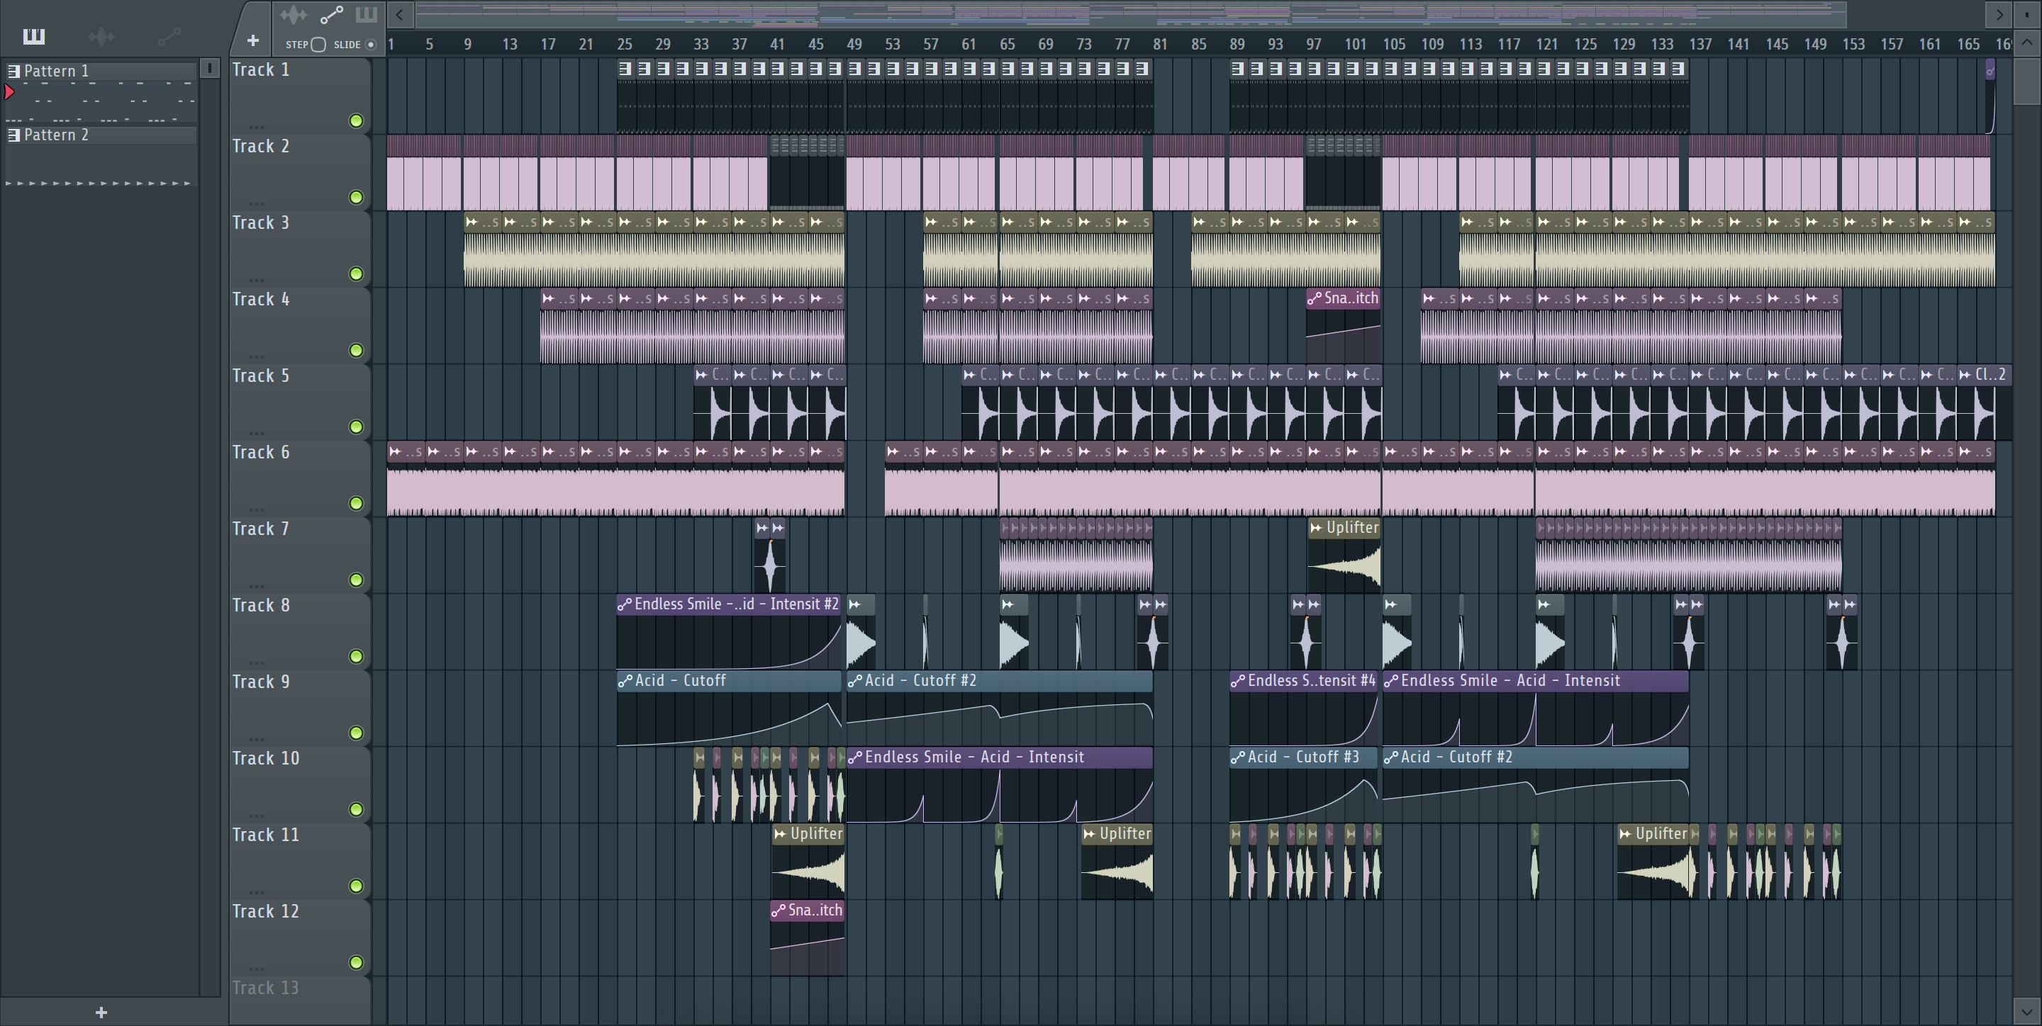Click the icon on the Cl..2 clip in Track 5
The image size is (2042, 1026).
1964,375
